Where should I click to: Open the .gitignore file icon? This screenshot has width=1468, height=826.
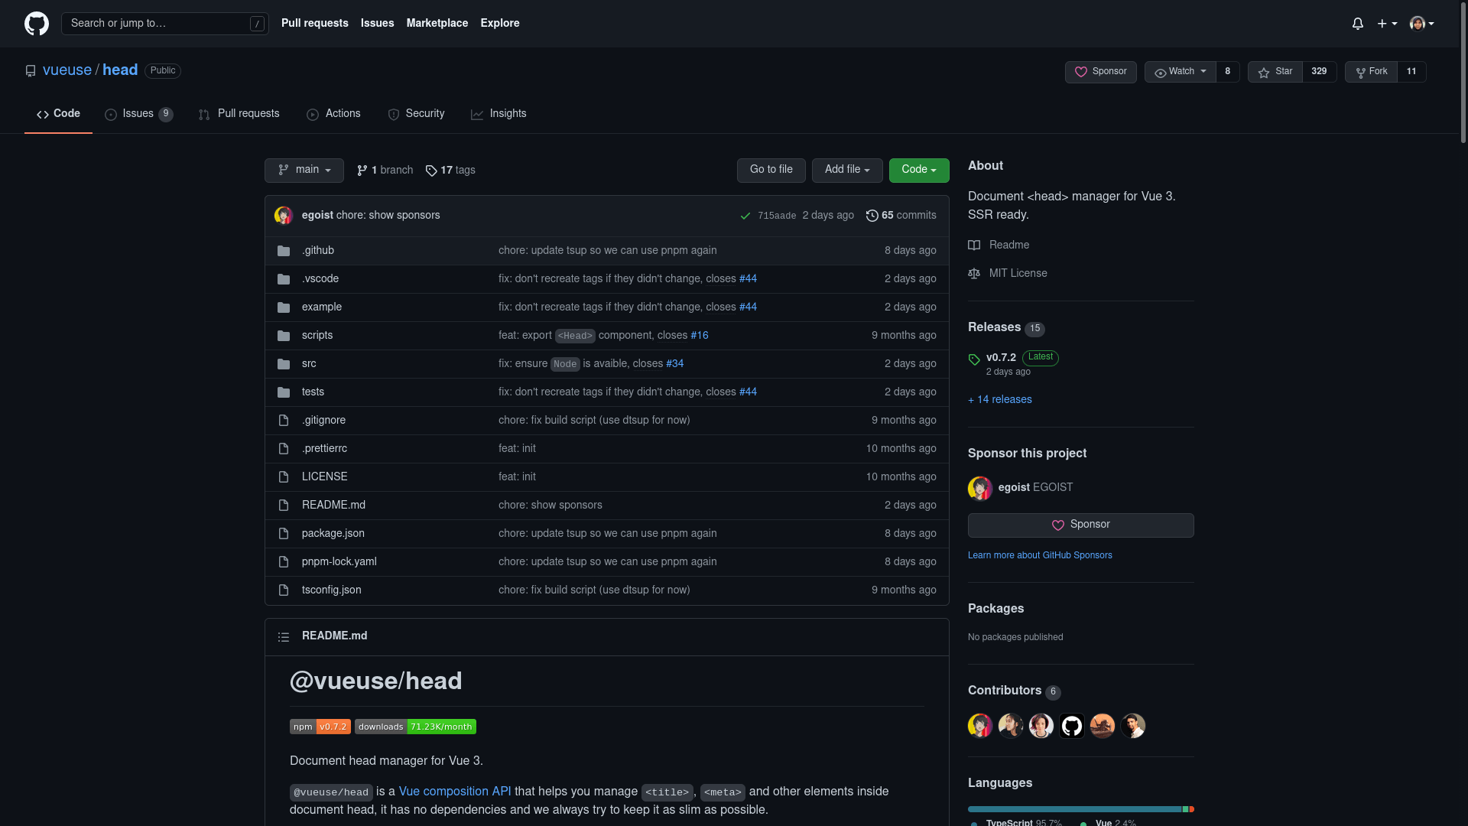click(284, 421)
